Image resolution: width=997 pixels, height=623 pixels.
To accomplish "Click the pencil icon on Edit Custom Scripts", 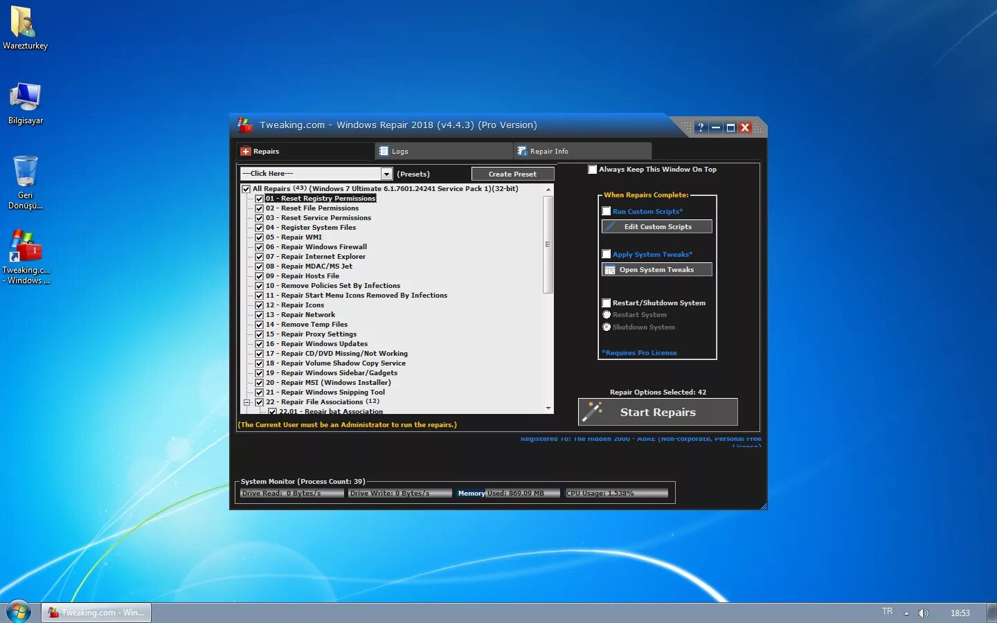I will pyautogui.click(x=610, y=226).
